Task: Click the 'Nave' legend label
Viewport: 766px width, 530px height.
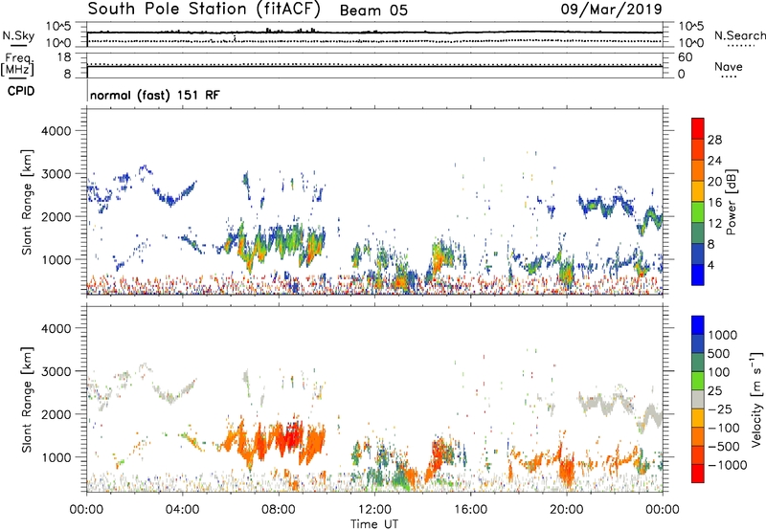Action: pos(729,66)
